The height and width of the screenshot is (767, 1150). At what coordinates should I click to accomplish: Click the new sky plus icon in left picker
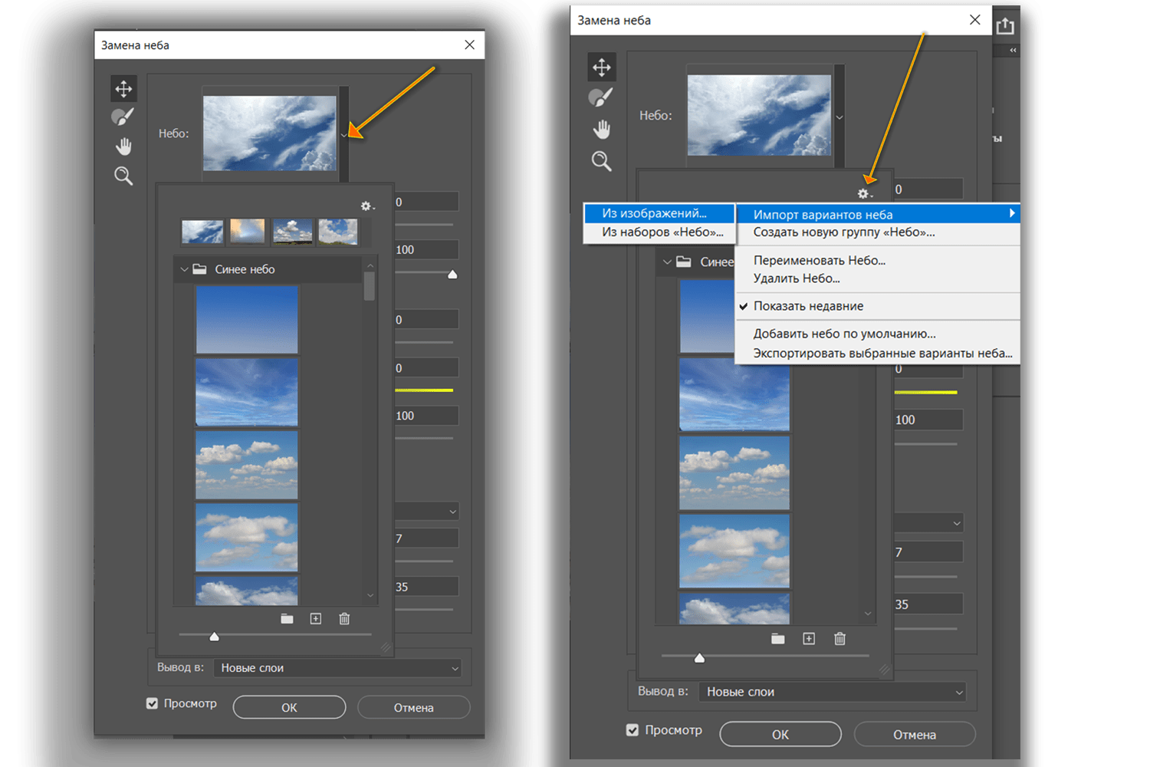tap(316, 619)
